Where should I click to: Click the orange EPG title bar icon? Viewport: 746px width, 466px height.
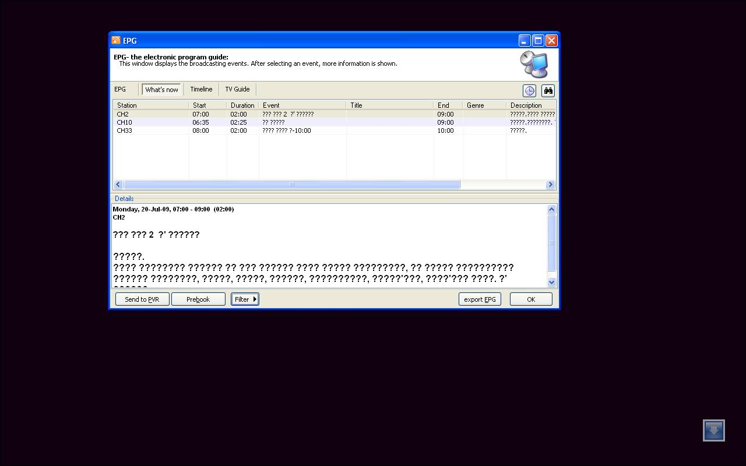click(x=116, y=40)
